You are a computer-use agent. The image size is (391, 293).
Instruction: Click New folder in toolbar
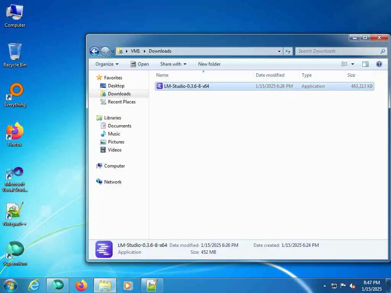[209, 64]
